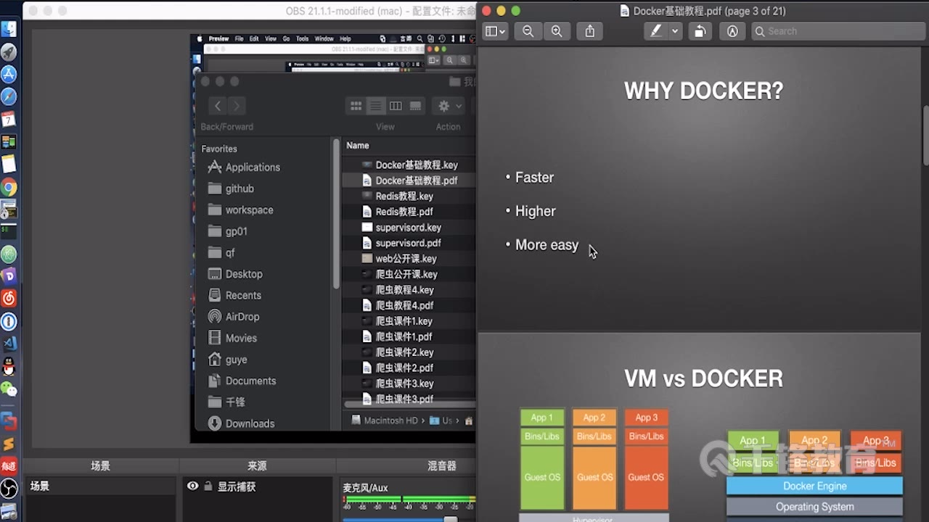Show the Markup toolbar in Preview

pyautogui.click(x=732, y=31)
